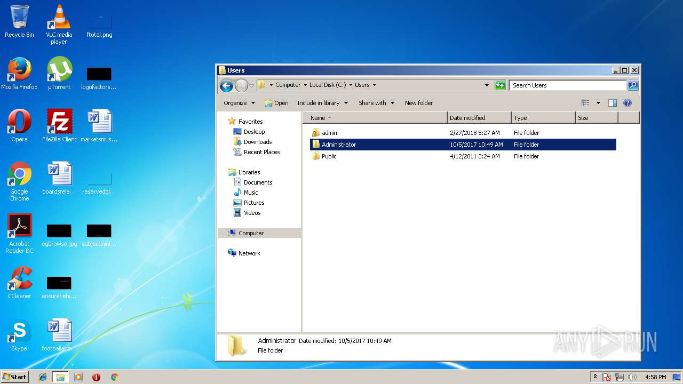Sort by the Name column header

click(375, 118)
